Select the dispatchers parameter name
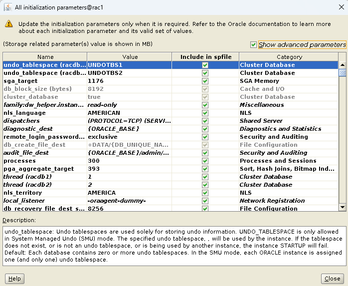The height and width of the screenshot is (286, 348). click(45, 121)
